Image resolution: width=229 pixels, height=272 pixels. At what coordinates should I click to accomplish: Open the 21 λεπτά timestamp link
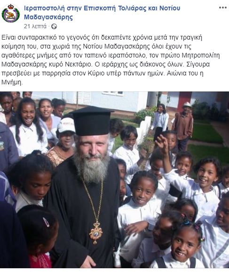pos(35,26)
